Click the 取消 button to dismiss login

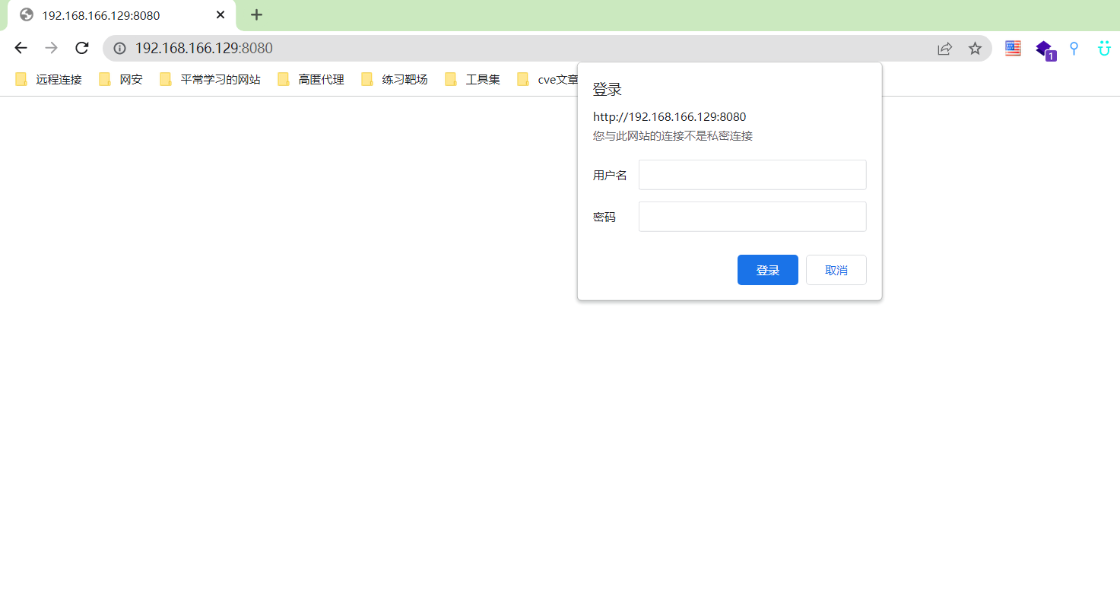tap(836, 270)
